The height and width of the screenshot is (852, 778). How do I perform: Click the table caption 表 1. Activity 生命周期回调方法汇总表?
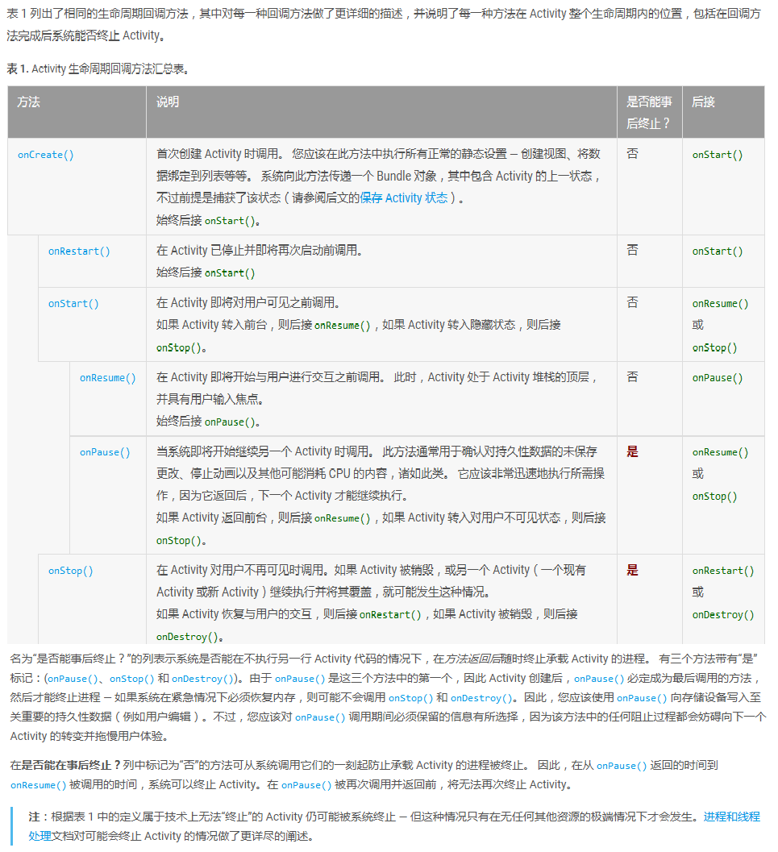click(x=98, y=69)
